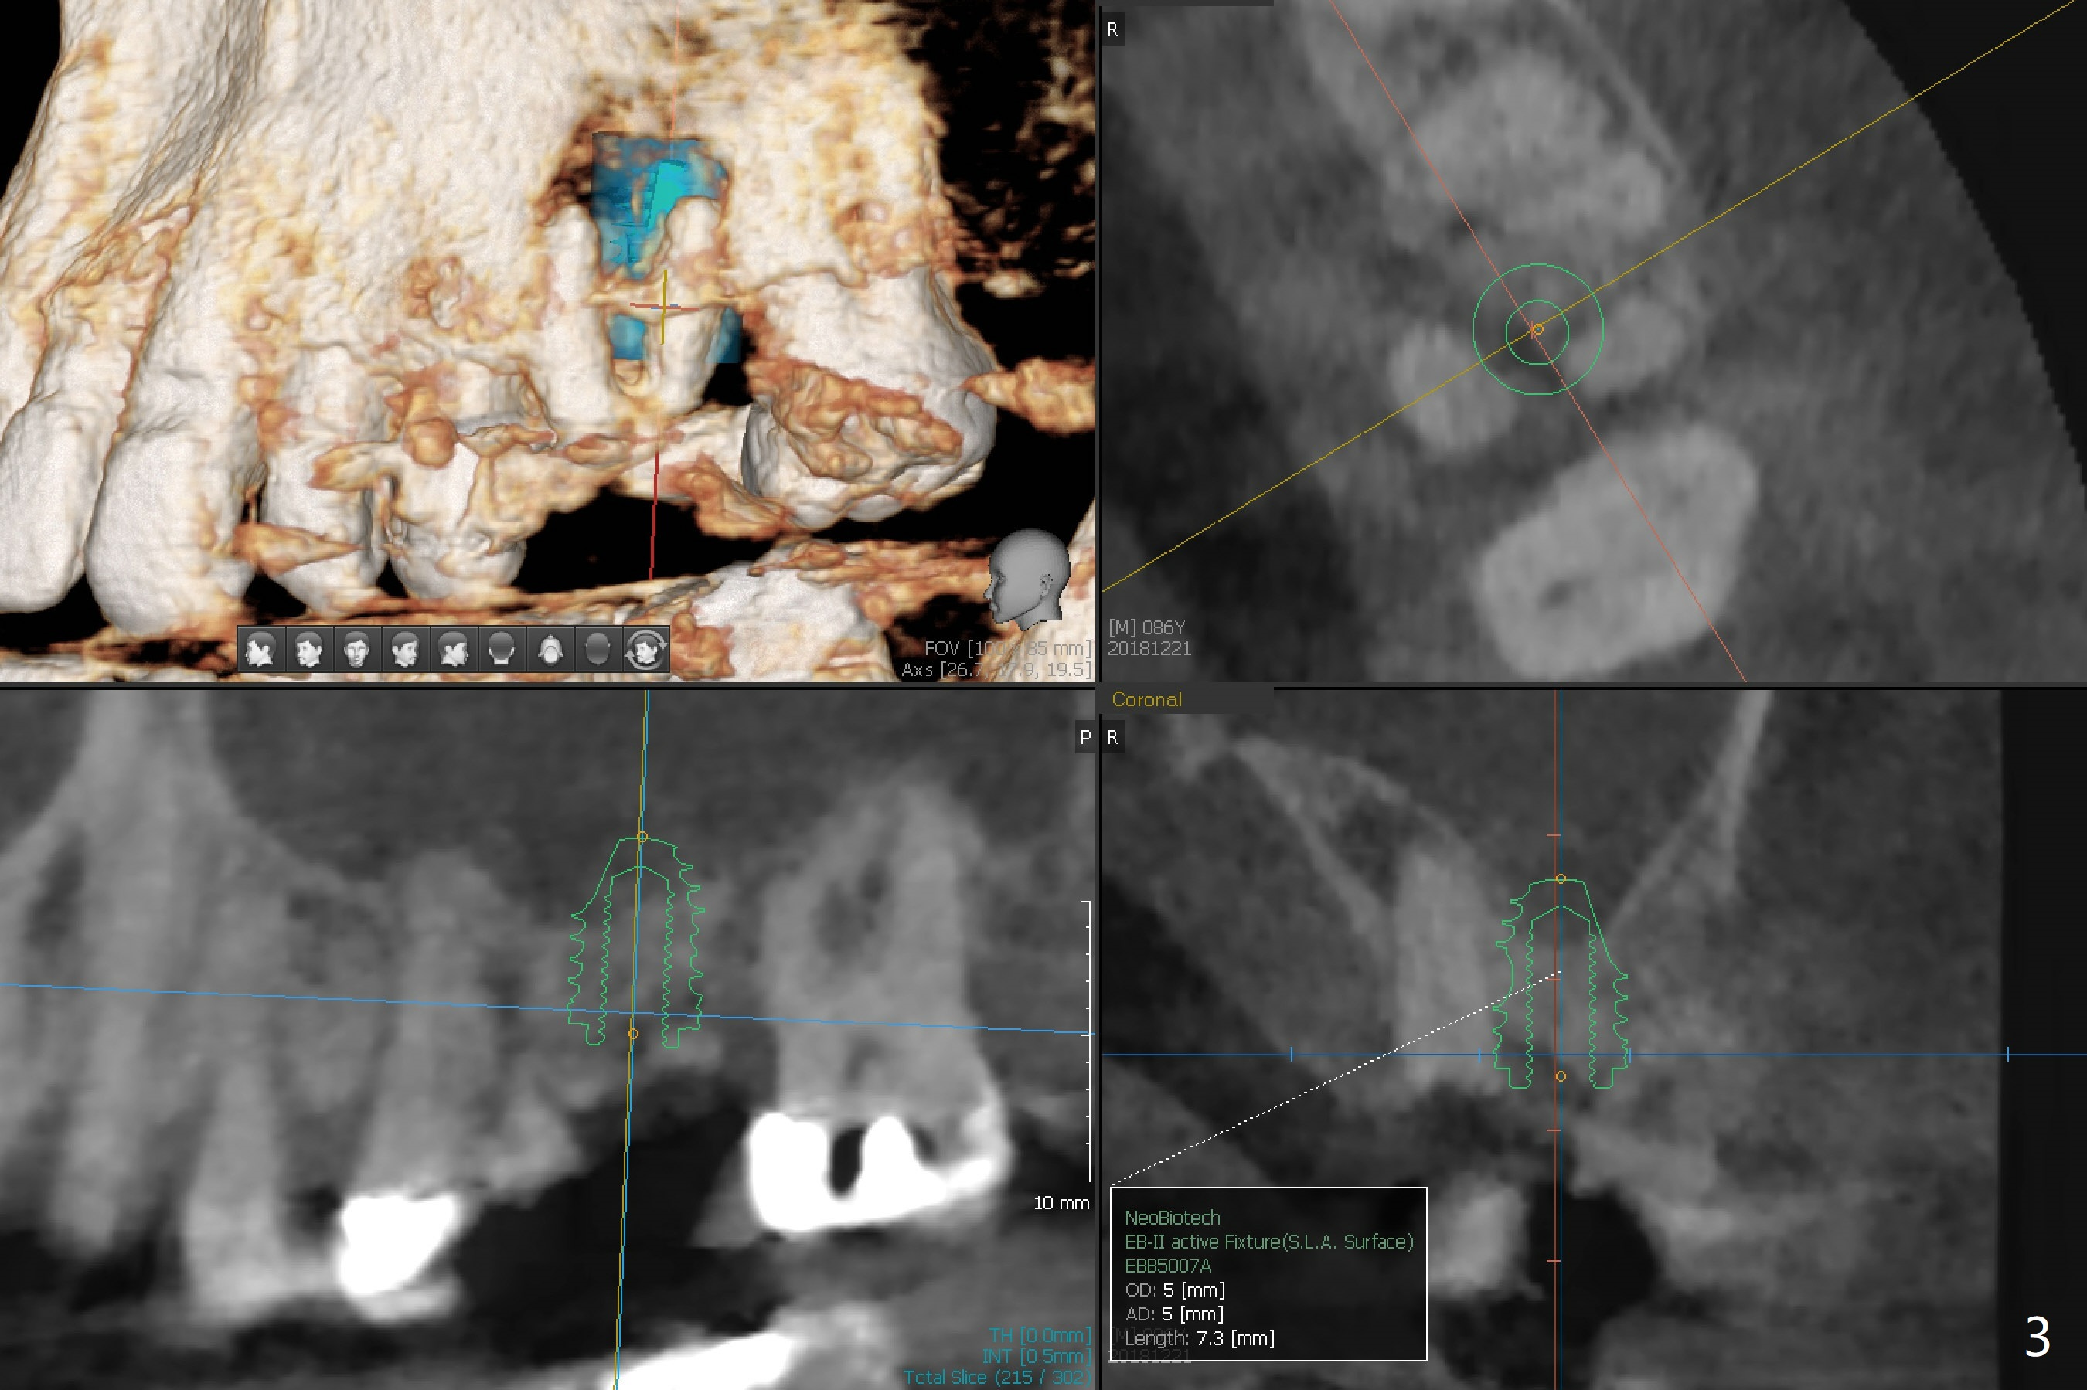Click the 3D head orientation model
The image size is (2087, 1390).
click(1029, 576)
